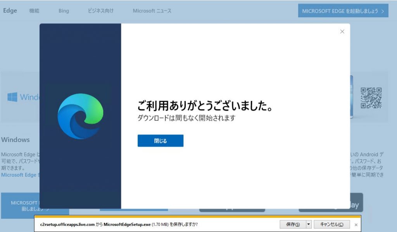Click the 閉じる button in the dialog

[x=161, y=141]
